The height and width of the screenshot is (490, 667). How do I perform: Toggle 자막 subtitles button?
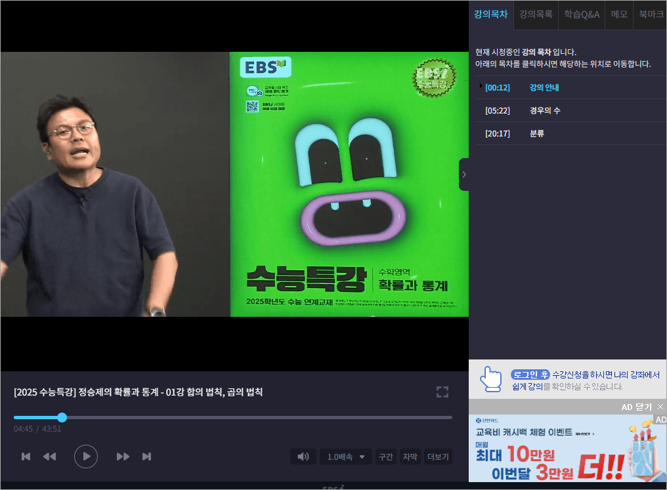click(x=410, y=457)
